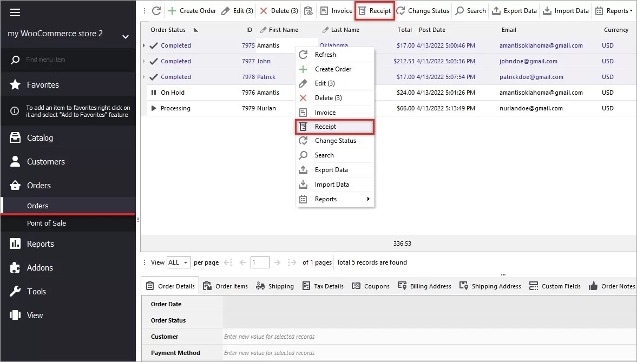Switch to the Shipping tab
Viewport: 637px width, 362px height.
tap(275, 286)
